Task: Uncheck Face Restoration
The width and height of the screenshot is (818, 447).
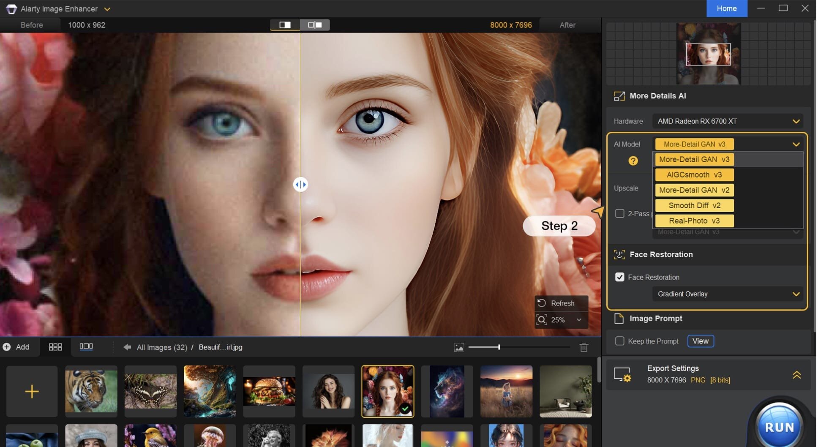Action: (x=620, y=277)
